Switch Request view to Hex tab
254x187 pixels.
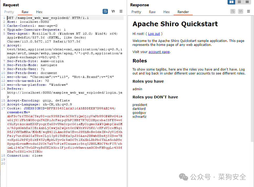pos(39,12)
